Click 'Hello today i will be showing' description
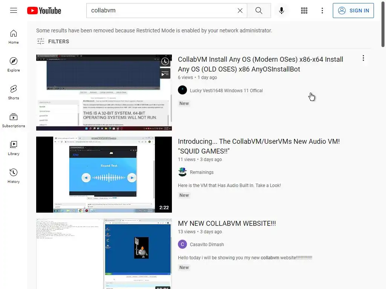 [245, 257]
